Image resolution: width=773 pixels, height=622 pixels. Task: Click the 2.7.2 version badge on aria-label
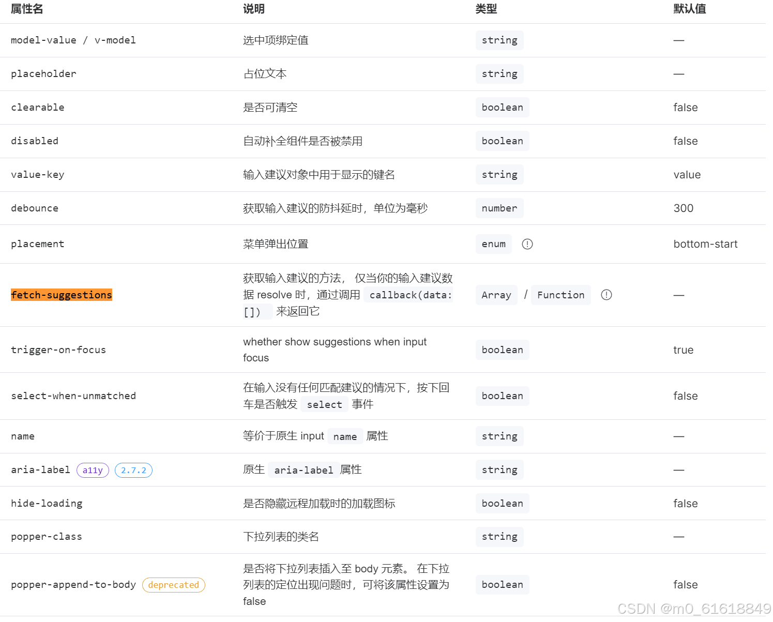click(x=133, y=470)
